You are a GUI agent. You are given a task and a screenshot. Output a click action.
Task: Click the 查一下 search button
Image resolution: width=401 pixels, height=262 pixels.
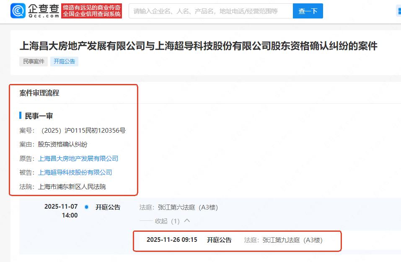click(x=308, y=11)
